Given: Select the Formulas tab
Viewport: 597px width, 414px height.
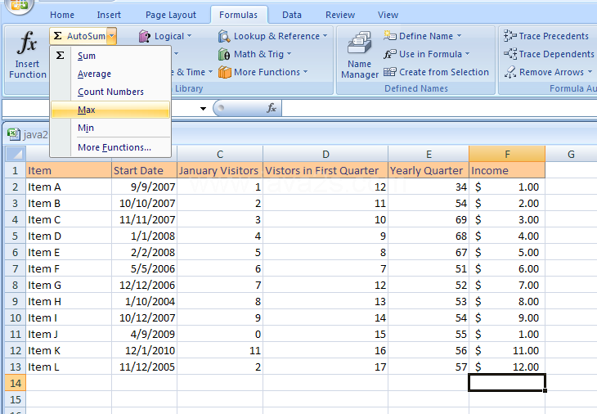Looking at the screenshot, I should click(238, 15).
